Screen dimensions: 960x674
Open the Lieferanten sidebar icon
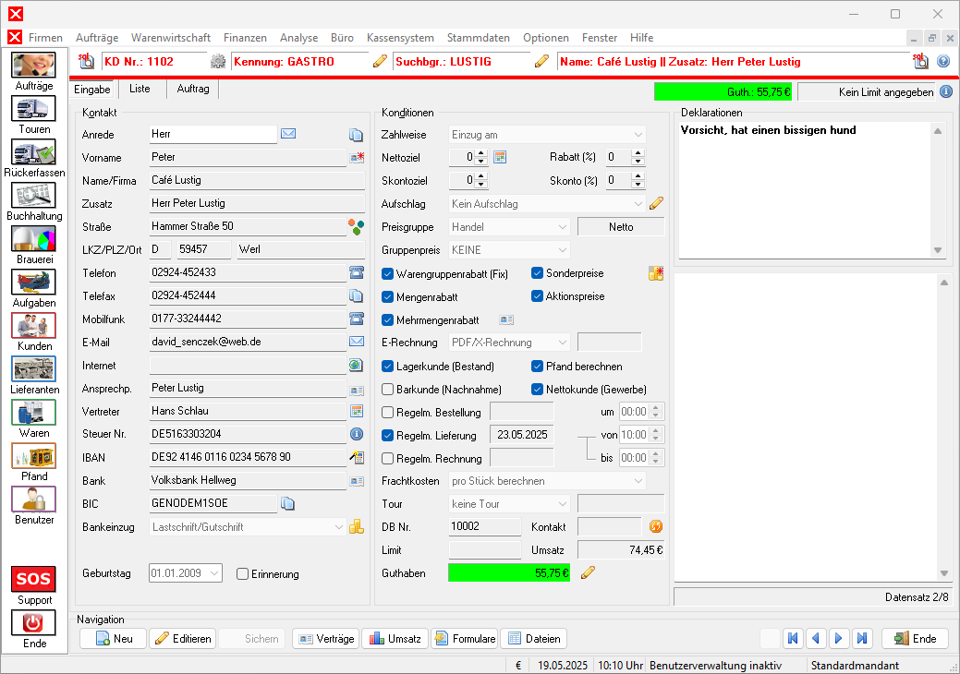(33, 369)
